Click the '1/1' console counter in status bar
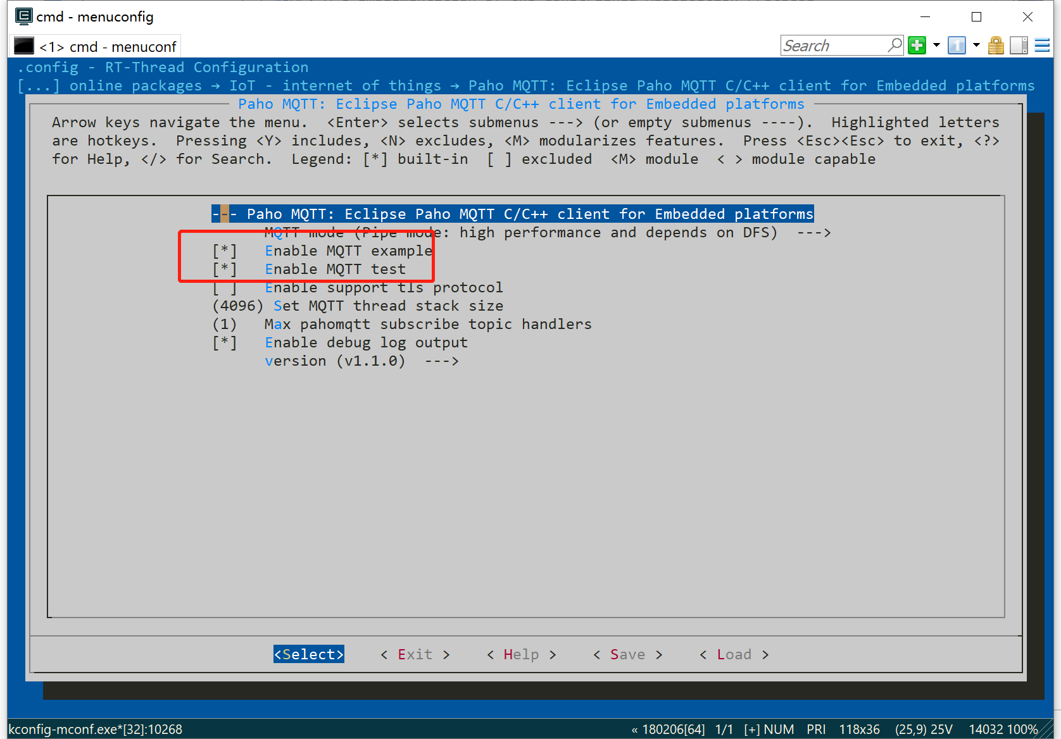This screenshot has height=739, width=1061. (x=724, y=729)
